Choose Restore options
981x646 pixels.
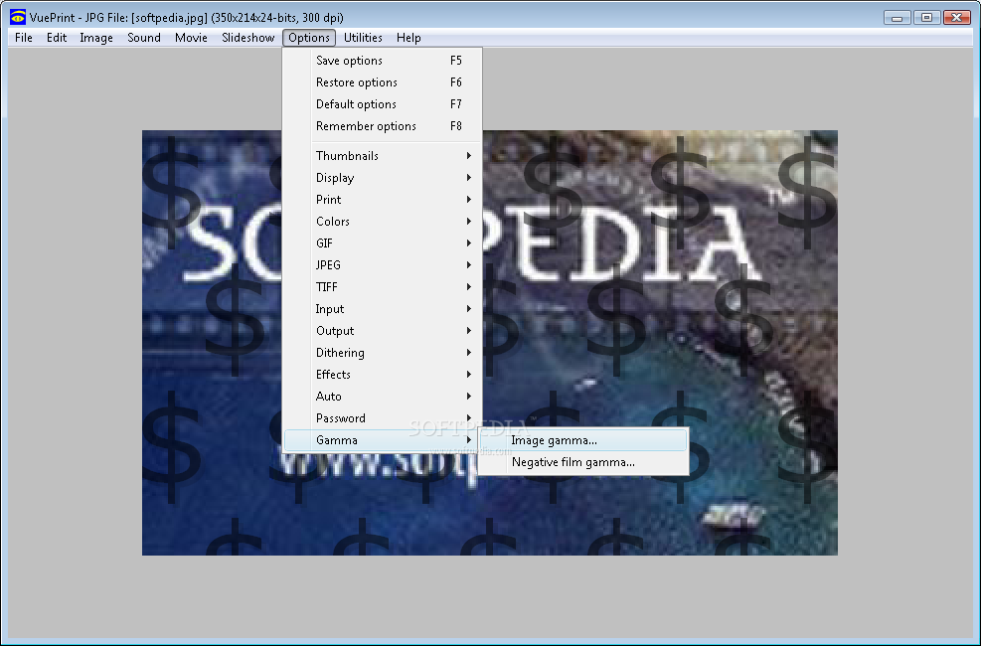click(383, 82)
